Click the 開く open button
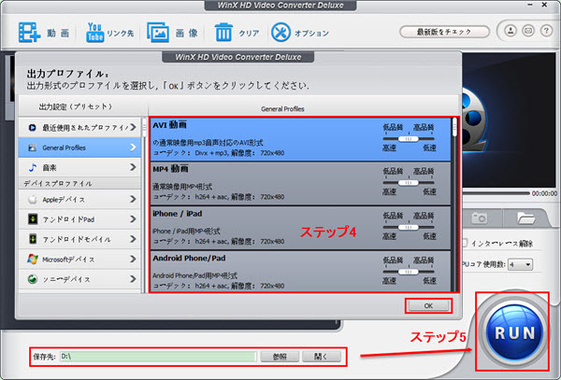This screenshot has height=380, width=561. point(322,357)
